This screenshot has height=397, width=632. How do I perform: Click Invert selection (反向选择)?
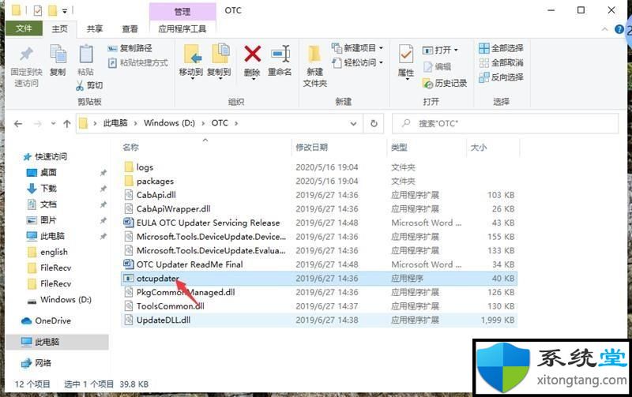[x=501, y=77]
